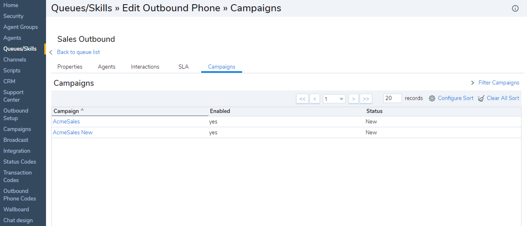Click the records per page field

[x=392, y=98]
